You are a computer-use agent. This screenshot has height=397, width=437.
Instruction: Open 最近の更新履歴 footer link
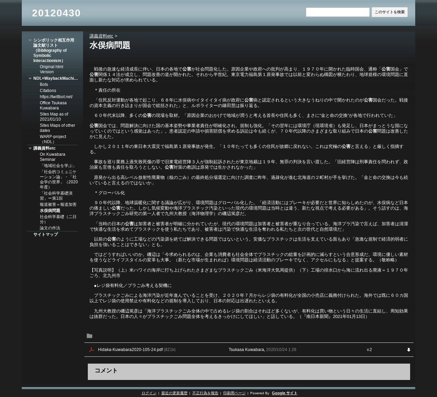pos(174,393)
